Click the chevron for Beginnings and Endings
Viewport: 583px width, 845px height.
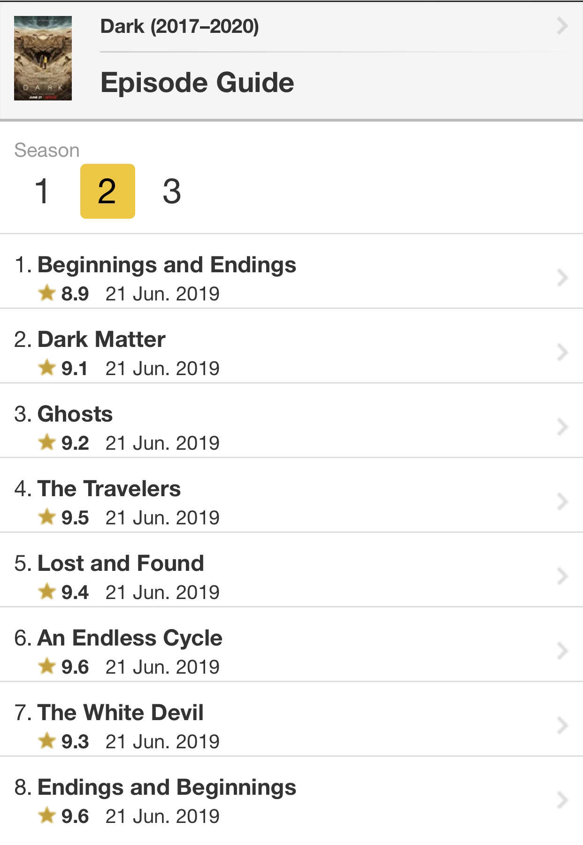(x=562, y=278)
